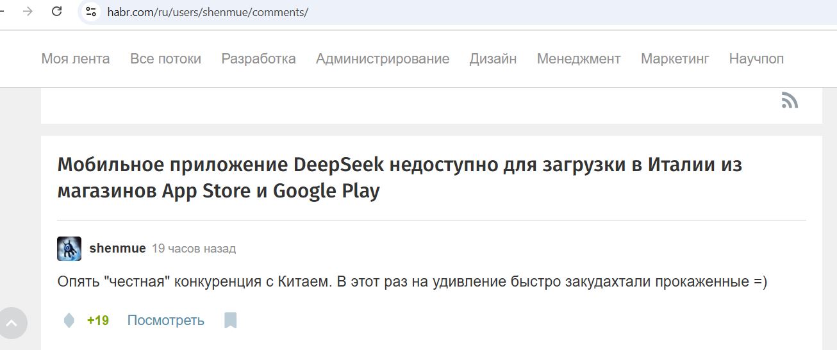Click the '19 часов назад' comment timestamp
837x350 pixels.
click(194, 249)
